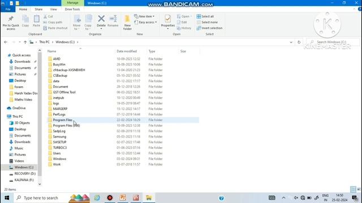Screen dimensions: 362x203
Task: Open the Move to dropdown
Action: pos(77,23)
